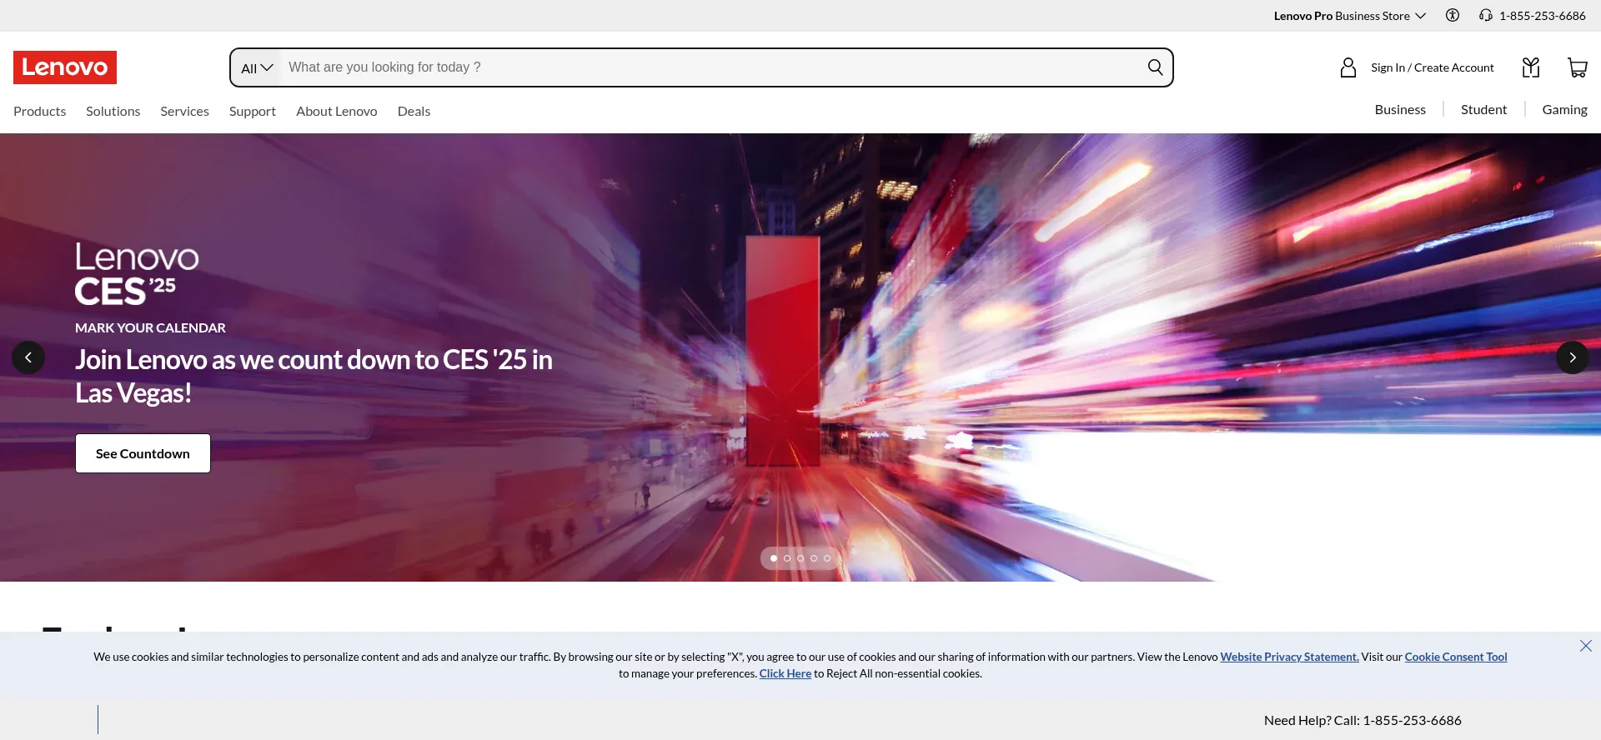Viewport: 1601px width, 740px height.
Task: Click the CES '25 hero headline text
Action: coord(314,376)
